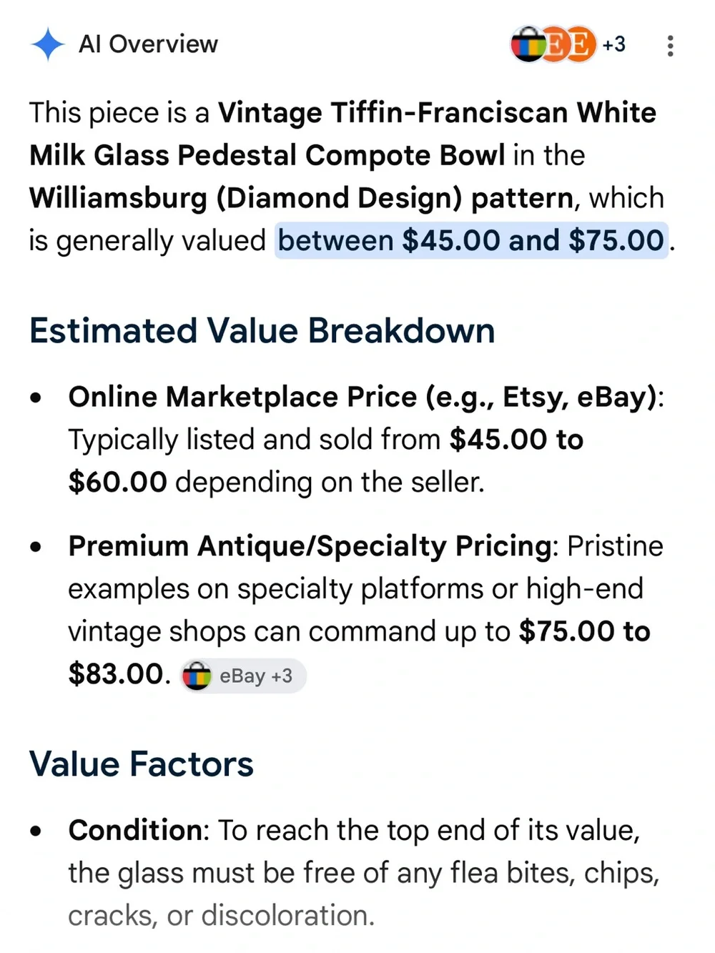Click the $60.00 depending on the seller line
The image size is (715, 953).
click(276, 482)
